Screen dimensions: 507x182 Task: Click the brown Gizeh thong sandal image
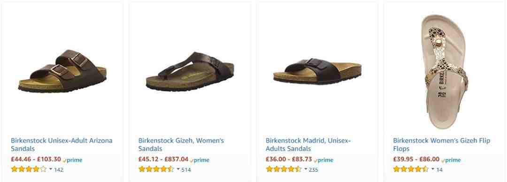190,71
